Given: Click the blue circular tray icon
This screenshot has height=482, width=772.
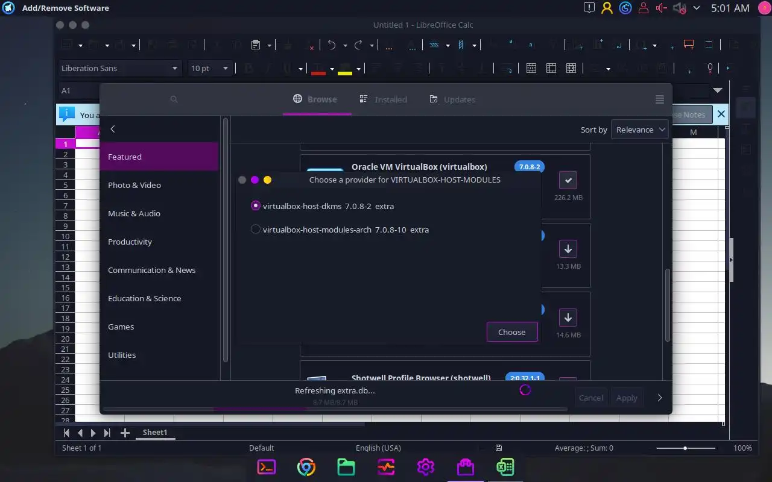Looking at the screenshot, I should point(625,8).
